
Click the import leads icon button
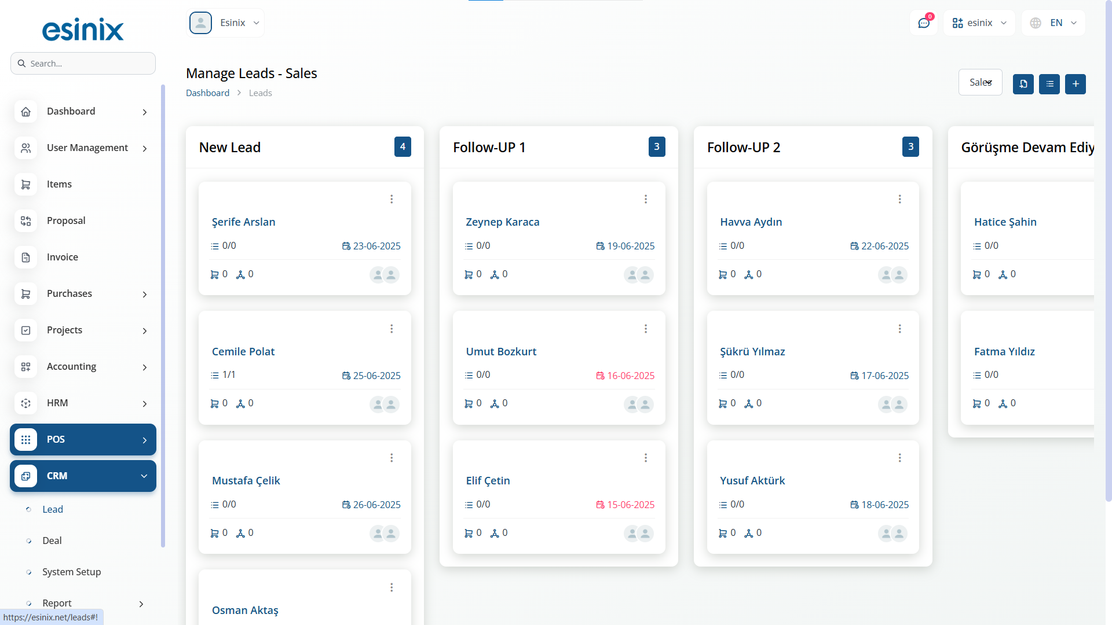[1023, 84]
